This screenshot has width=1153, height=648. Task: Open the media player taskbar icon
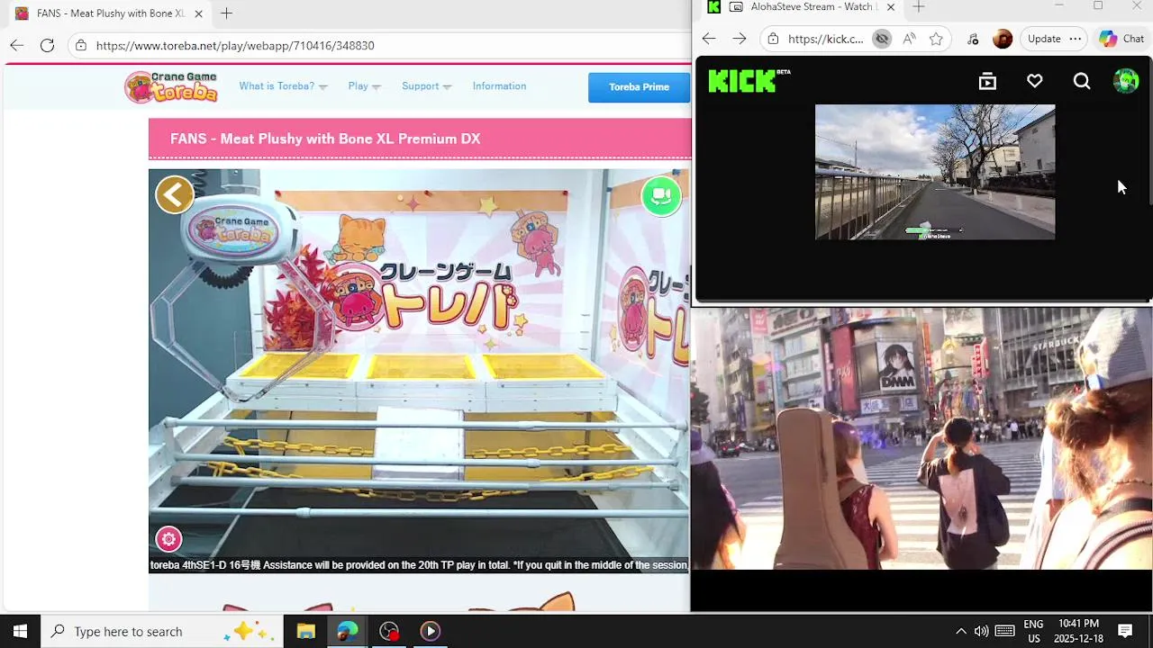[431, 631]
